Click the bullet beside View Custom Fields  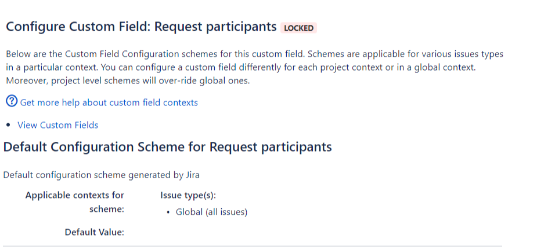tap(9, 125)
